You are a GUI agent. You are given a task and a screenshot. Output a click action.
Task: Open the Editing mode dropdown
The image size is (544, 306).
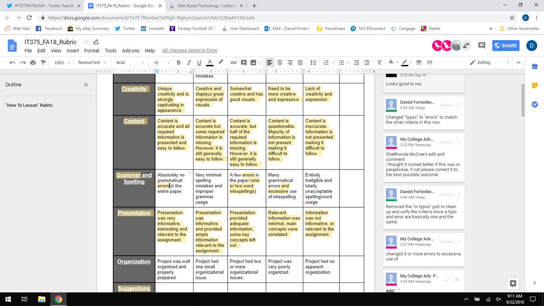[489, 63]
